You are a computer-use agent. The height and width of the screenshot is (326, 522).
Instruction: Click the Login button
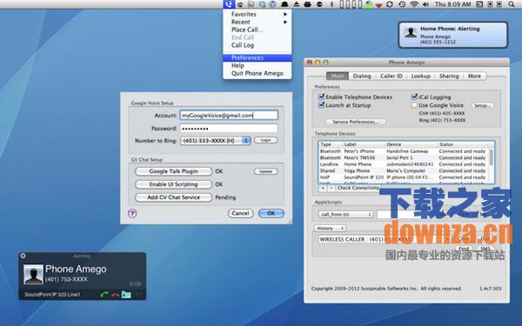(265, 140)
